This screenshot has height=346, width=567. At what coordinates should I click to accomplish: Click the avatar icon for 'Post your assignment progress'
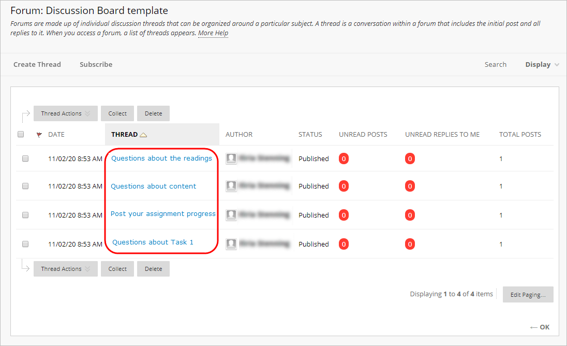(x=231, y=214)
